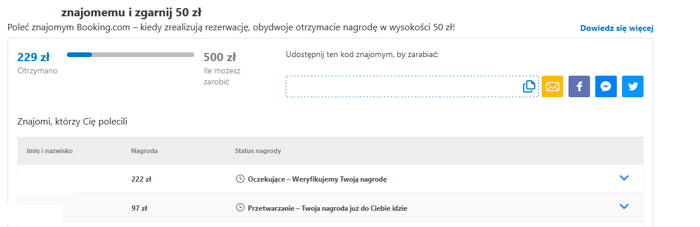The width and height of the screenshot is (700, 227).
Task: Click the 500 zł maximum earnings amount
Action: tap(219, 57)
